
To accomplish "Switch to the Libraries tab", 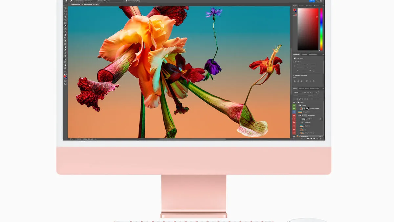I will 304,54.
